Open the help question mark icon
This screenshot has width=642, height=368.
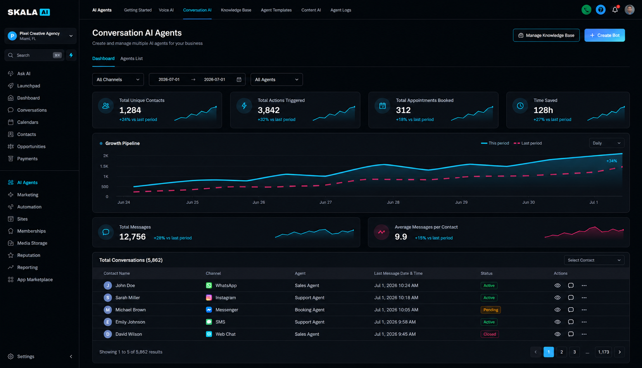click(x=601, y=10)
